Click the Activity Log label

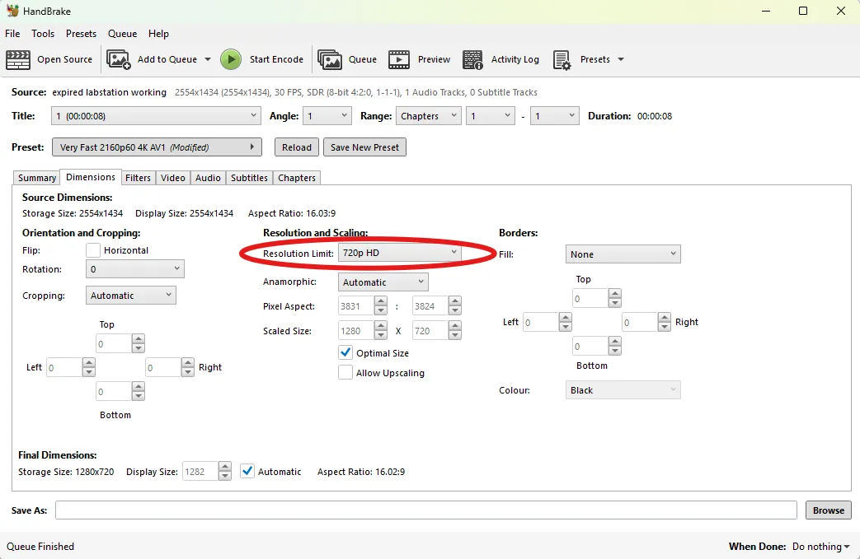pyautogui.click(x=515, y=59)
